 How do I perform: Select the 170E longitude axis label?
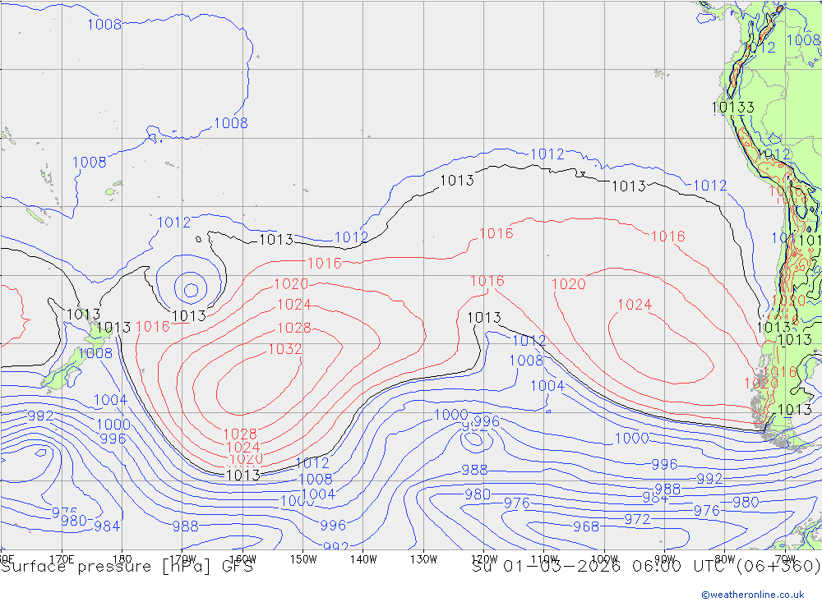coord(62,559)
